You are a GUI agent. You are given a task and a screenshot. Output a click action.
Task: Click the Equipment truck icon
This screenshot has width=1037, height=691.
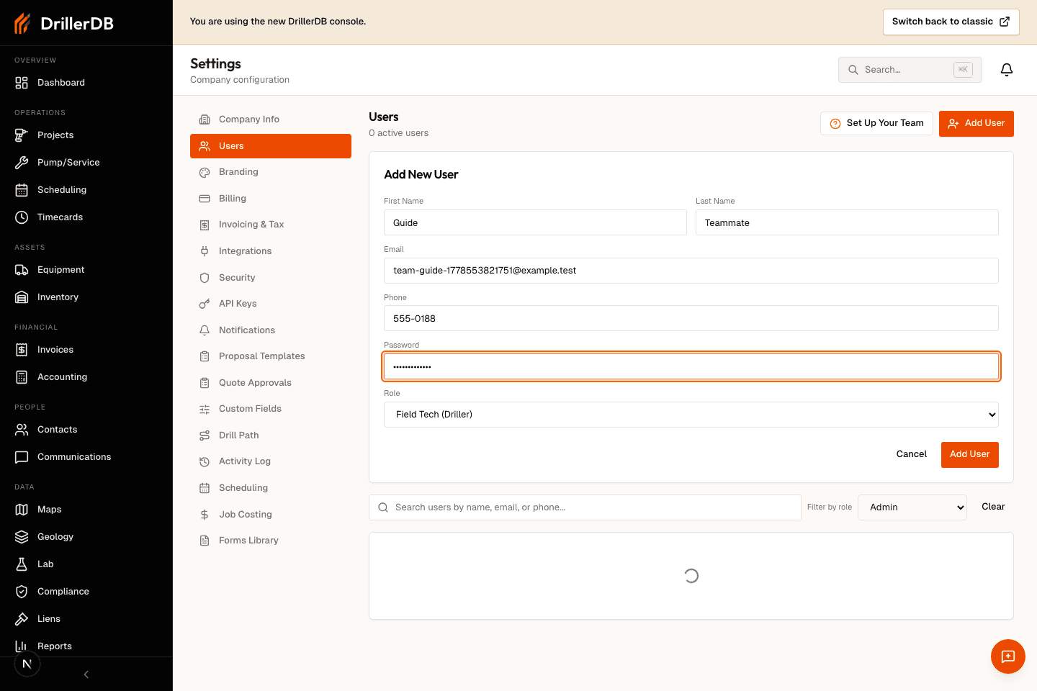pyautogui.click(x=22, y=270)
